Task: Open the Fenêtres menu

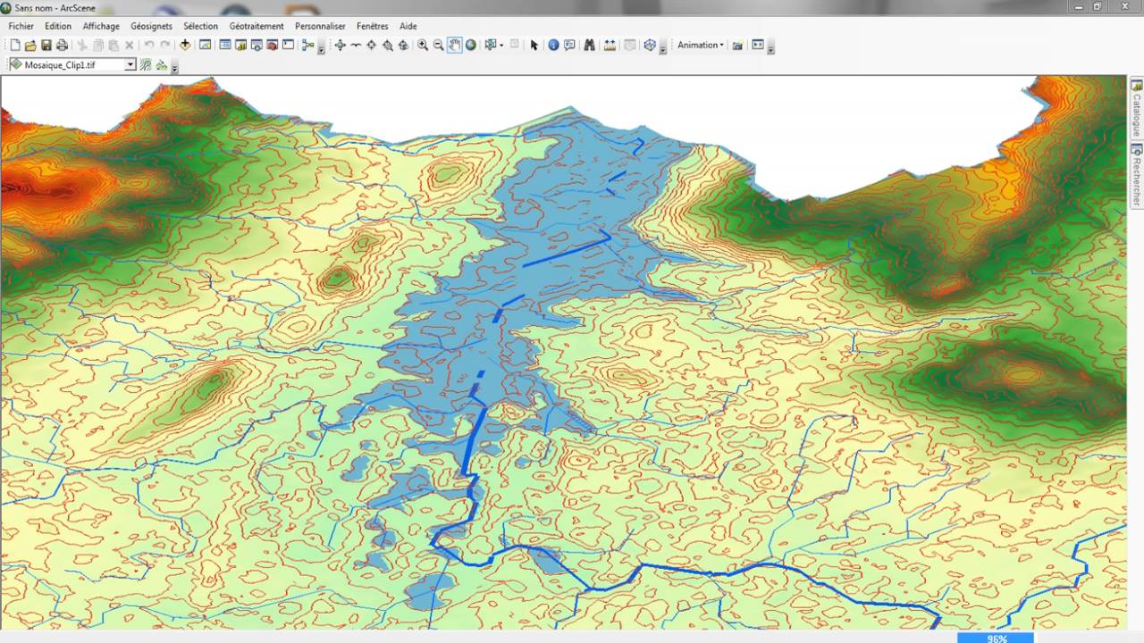Action: [372, 26]
